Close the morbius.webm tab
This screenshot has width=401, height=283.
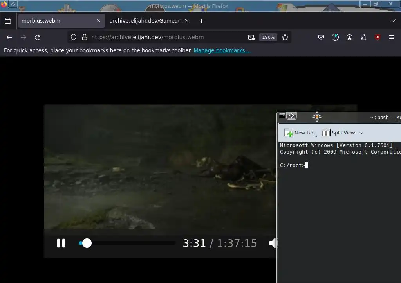pos(99,21)
